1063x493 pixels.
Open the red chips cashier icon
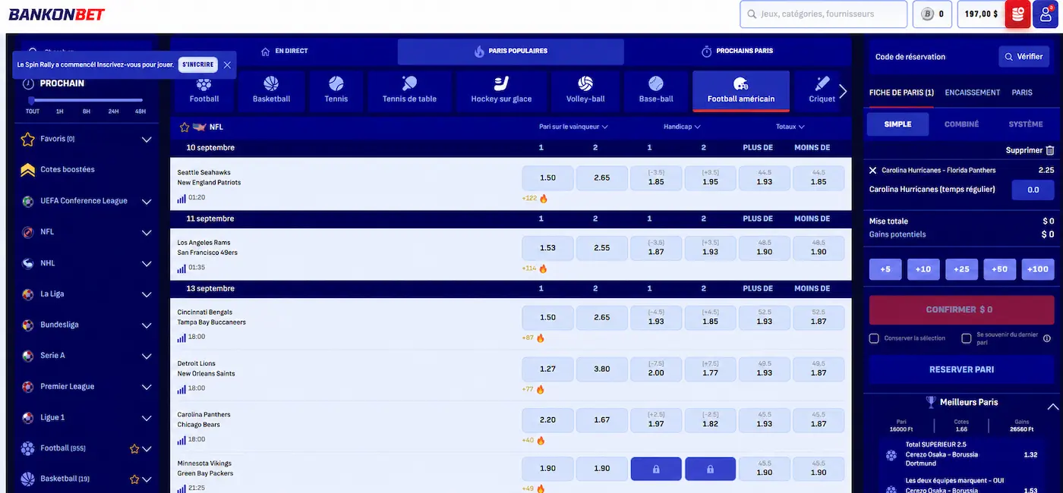tap(1017, 14)
